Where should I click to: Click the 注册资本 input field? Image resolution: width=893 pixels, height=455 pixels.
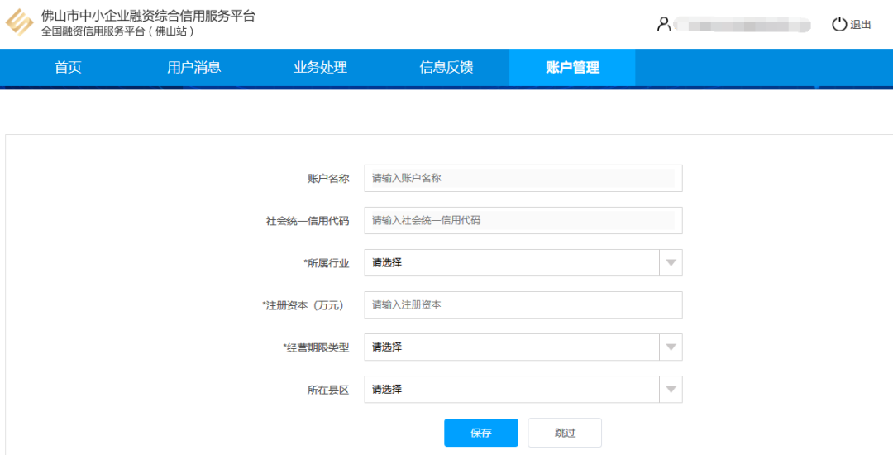pyautogui.click(x=523, y=304)
